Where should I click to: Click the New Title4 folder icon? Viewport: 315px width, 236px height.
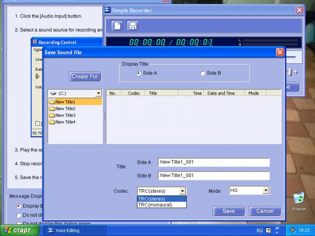click(52, 122)
